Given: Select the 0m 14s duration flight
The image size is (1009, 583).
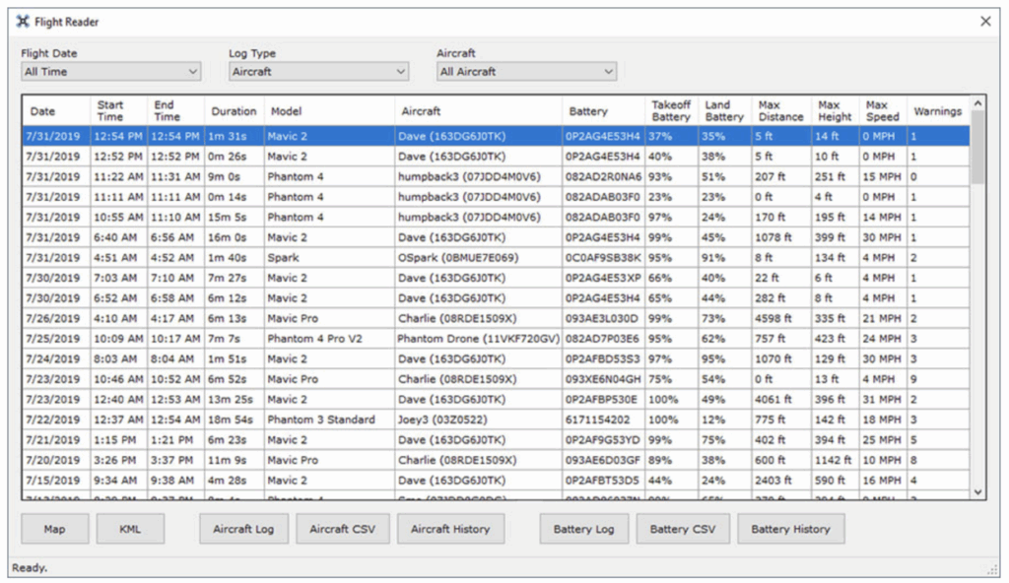Looking at the screenshot, I should [x=497, y=197].
